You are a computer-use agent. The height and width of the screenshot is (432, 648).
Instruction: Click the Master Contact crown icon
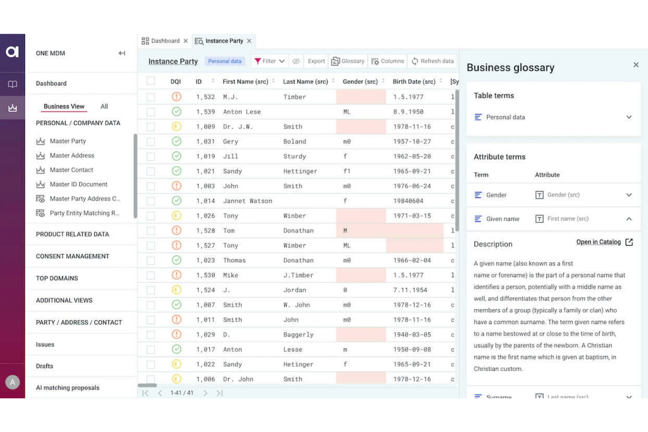(40, 170)
